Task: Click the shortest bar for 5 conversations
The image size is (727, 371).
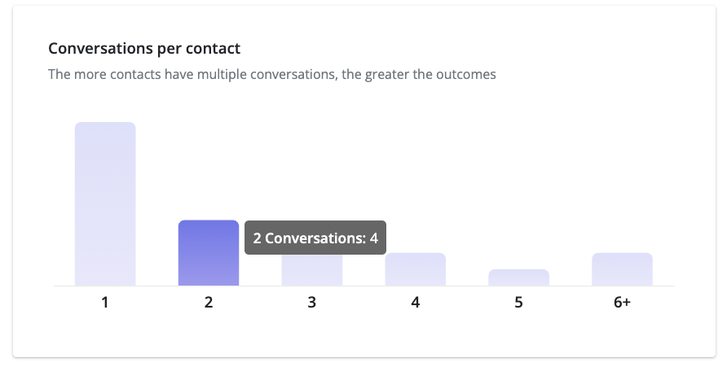Action: pyautogui.click(x=519, y=277)
